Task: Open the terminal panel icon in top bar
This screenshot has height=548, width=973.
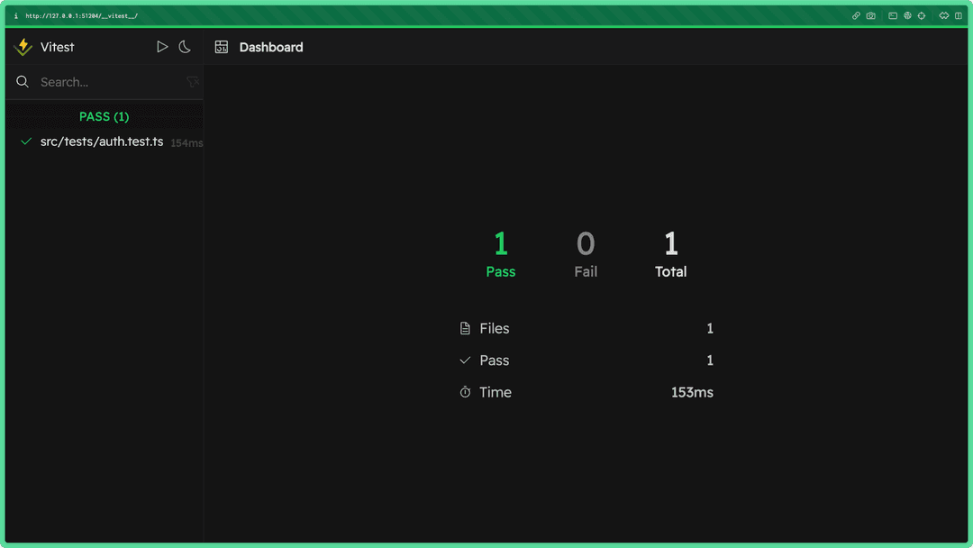Action: pyautogui.click(x=893, y=16)
